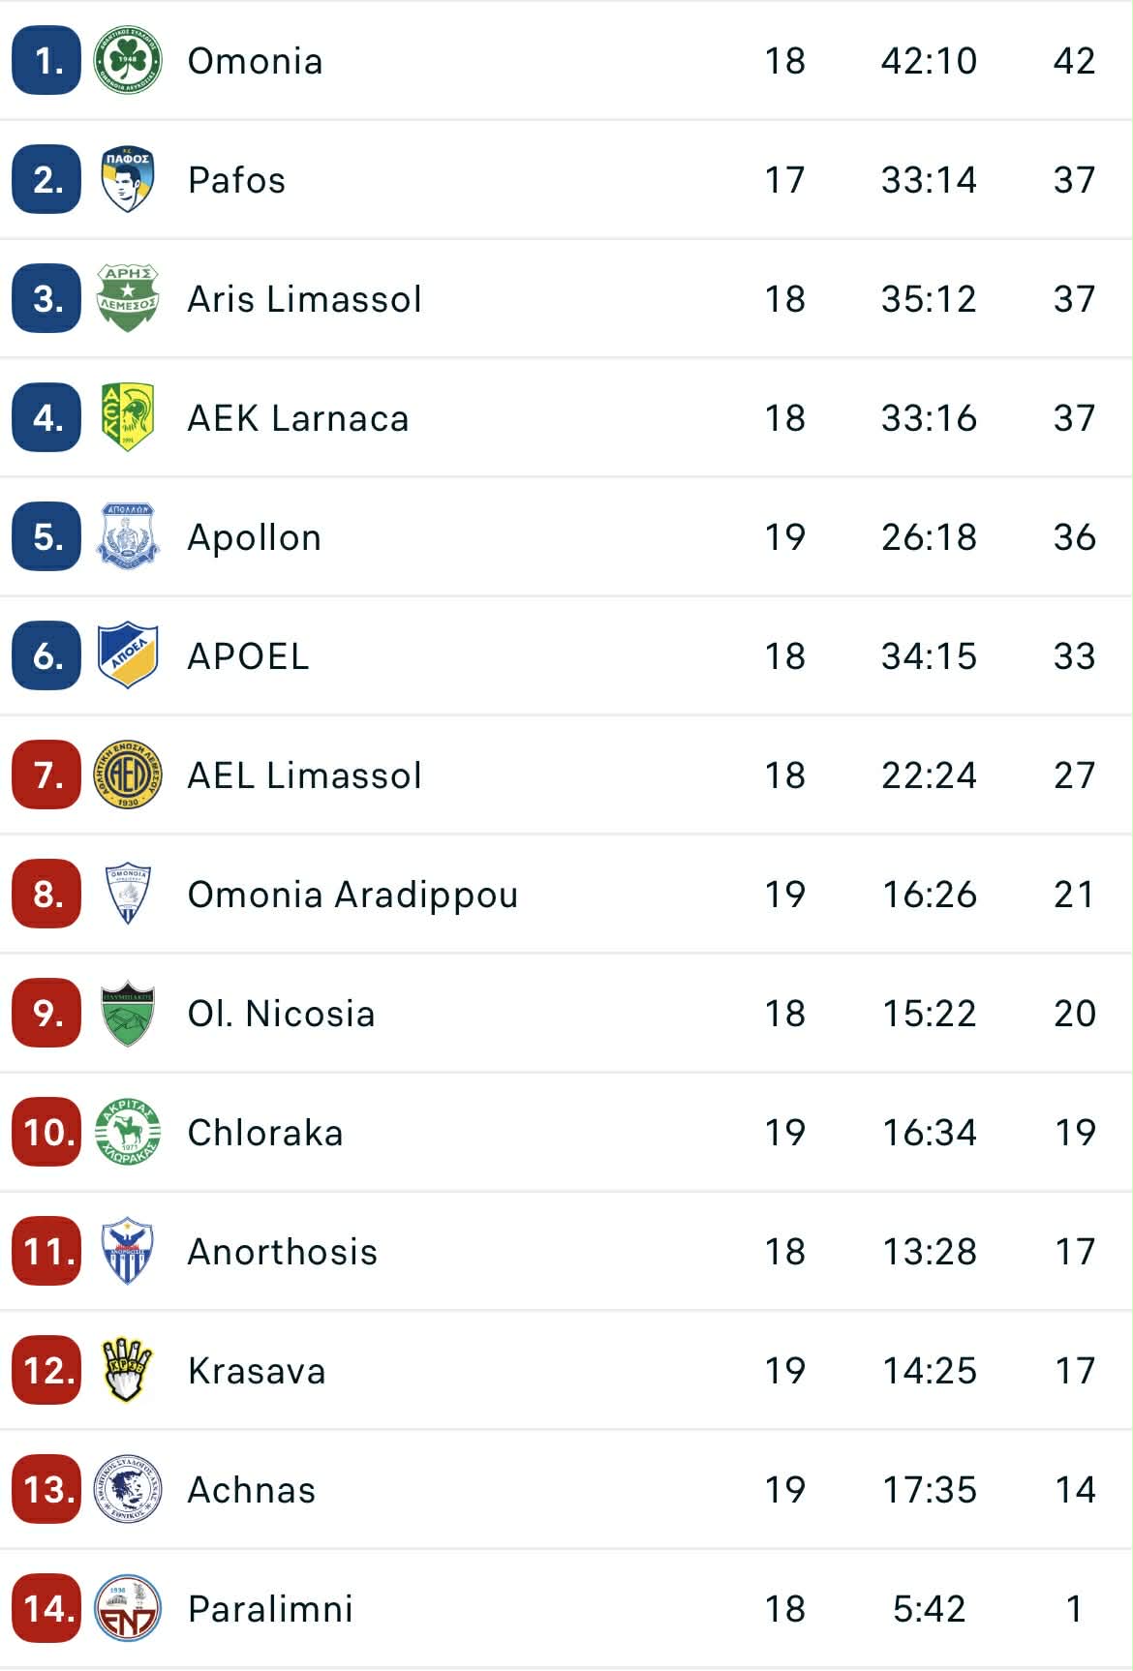Click the Omonia club crest
Viewport: 1133px width, 1671px height.
click(x=128, y=61)
